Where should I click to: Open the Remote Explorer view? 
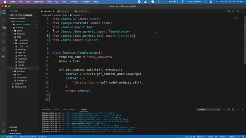click(x=3, y=42)
